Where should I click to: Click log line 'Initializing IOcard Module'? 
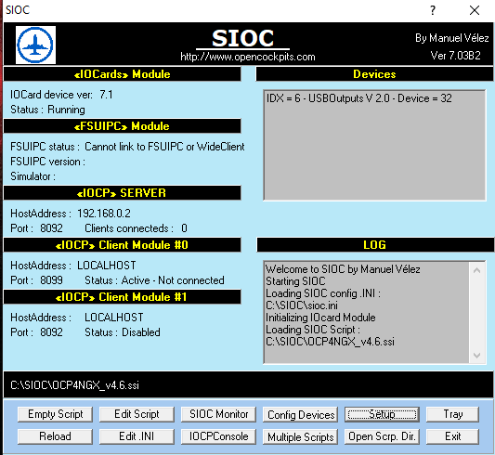pos(320,318)
